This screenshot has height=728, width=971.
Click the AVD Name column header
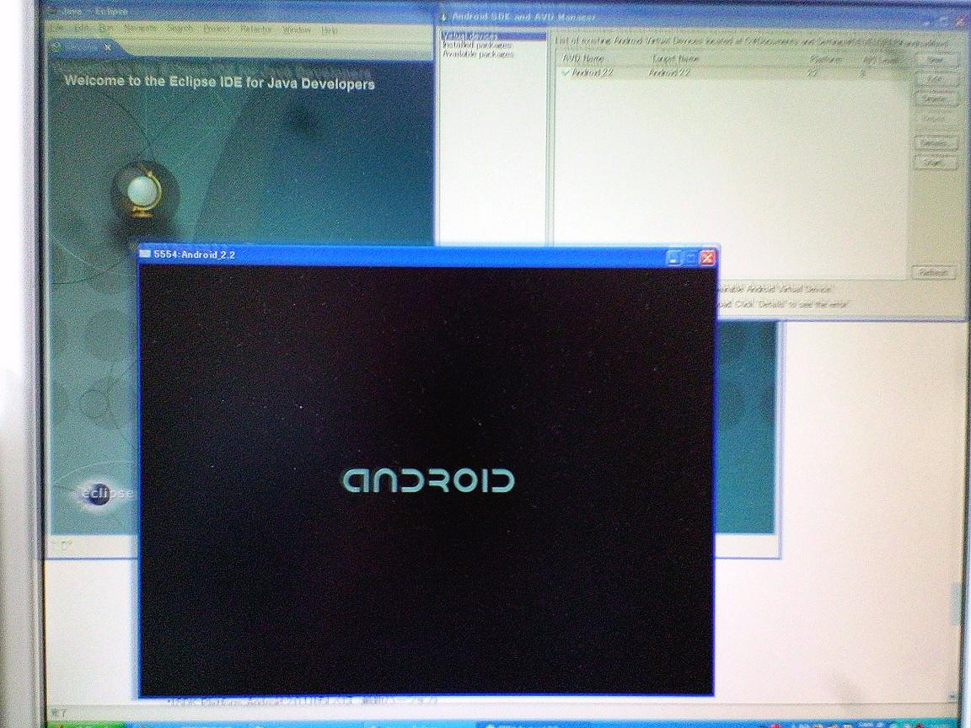582,59
